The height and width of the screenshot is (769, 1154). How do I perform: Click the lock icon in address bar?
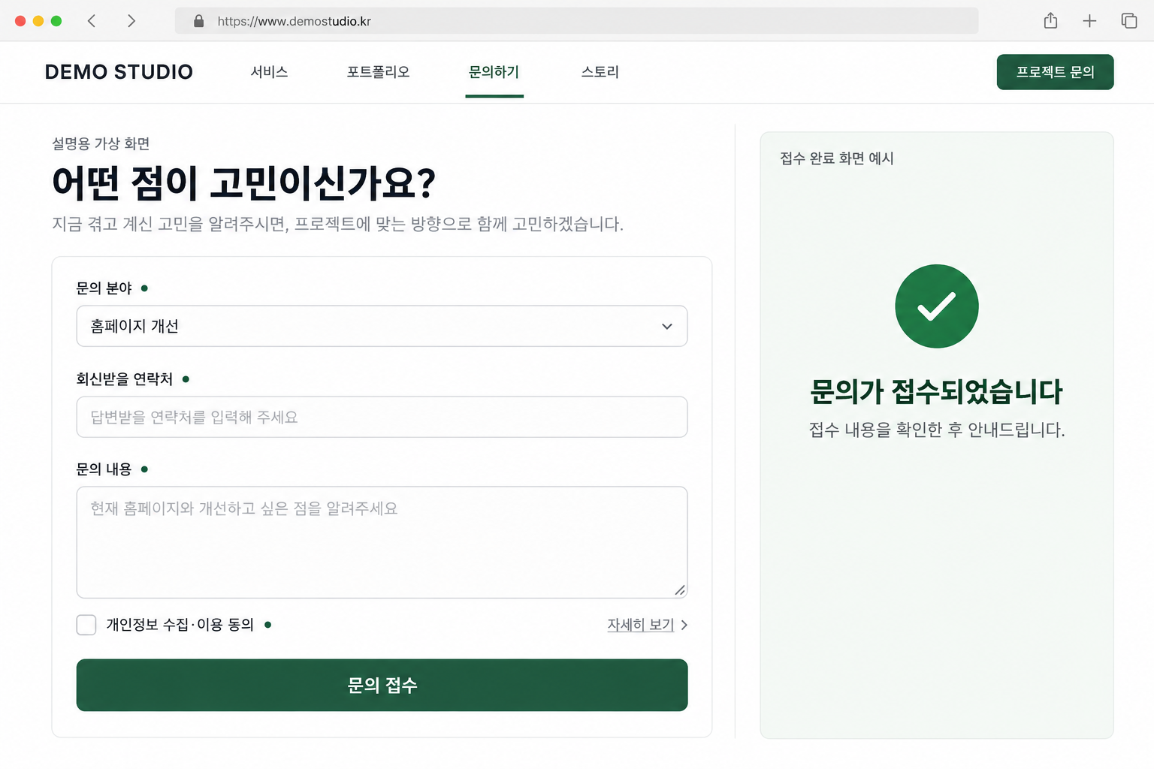198,21
